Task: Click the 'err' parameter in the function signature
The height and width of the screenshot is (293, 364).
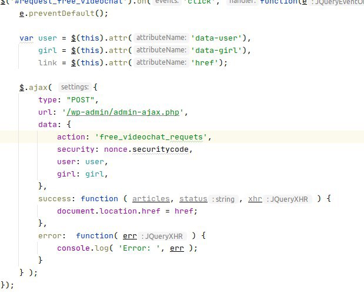Action: 130,236
